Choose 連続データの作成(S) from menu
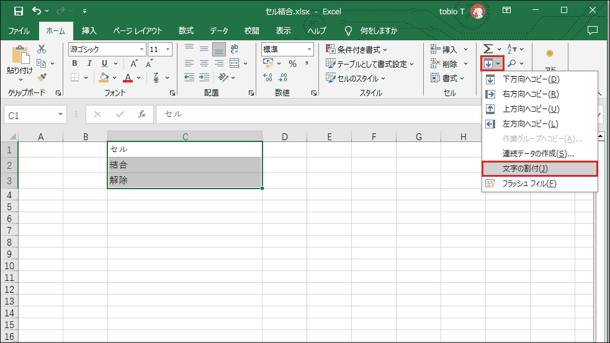Screen dimensions: 610x343 coord(540,154)
